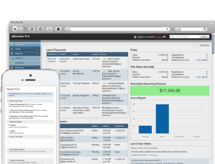Reload the page with the refresh icon
The height and width of the screenshot is (164, 215).
[32, 29]
